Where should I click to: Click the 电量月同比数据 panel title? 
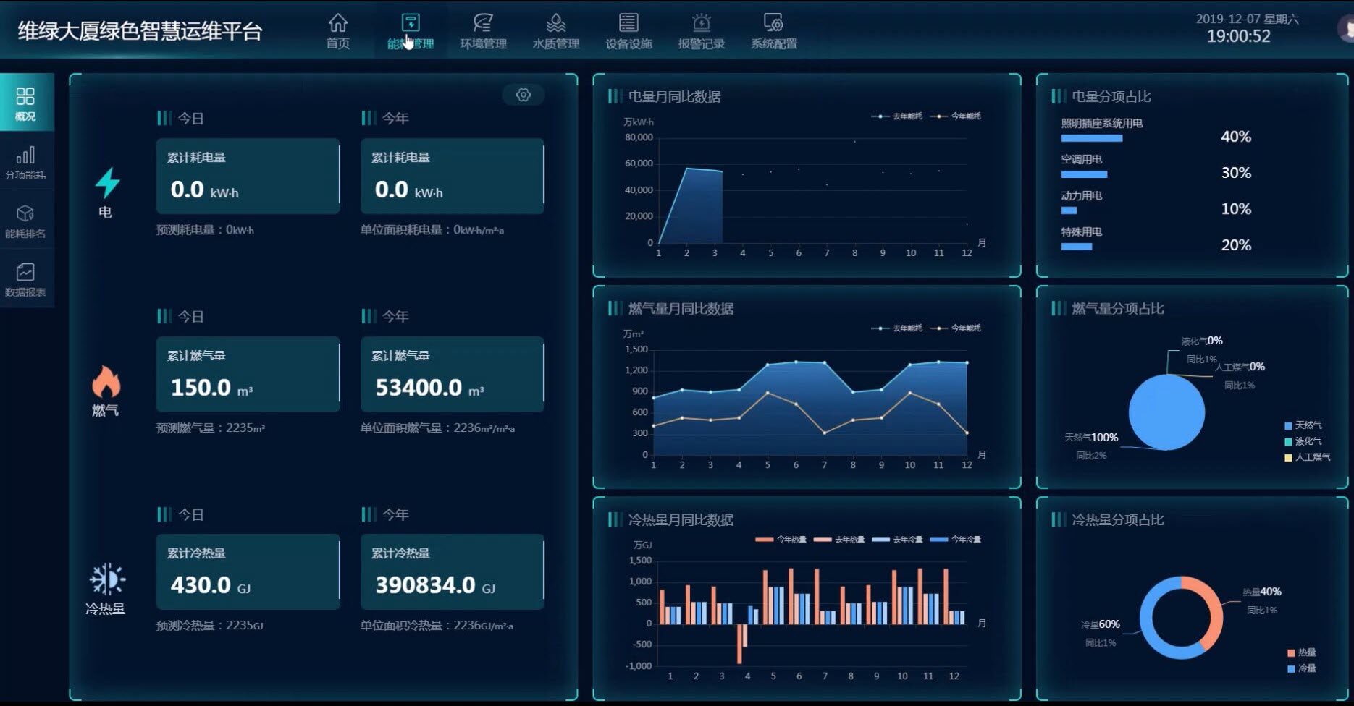pos(674,96)
